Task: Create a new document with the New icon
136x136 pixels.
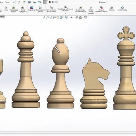Action: (x=19, y=2)
